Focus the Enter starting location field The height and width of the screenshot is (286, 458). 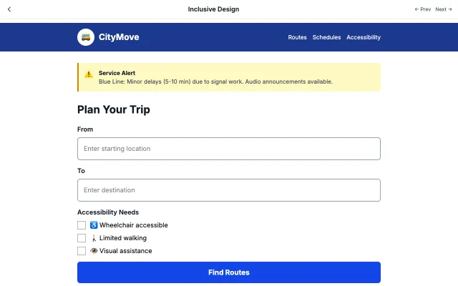pos(229,149)
